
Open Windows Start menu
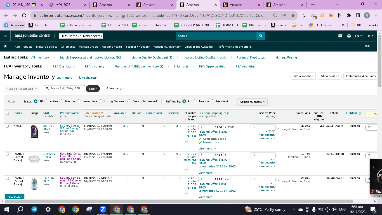pos(7,209)
